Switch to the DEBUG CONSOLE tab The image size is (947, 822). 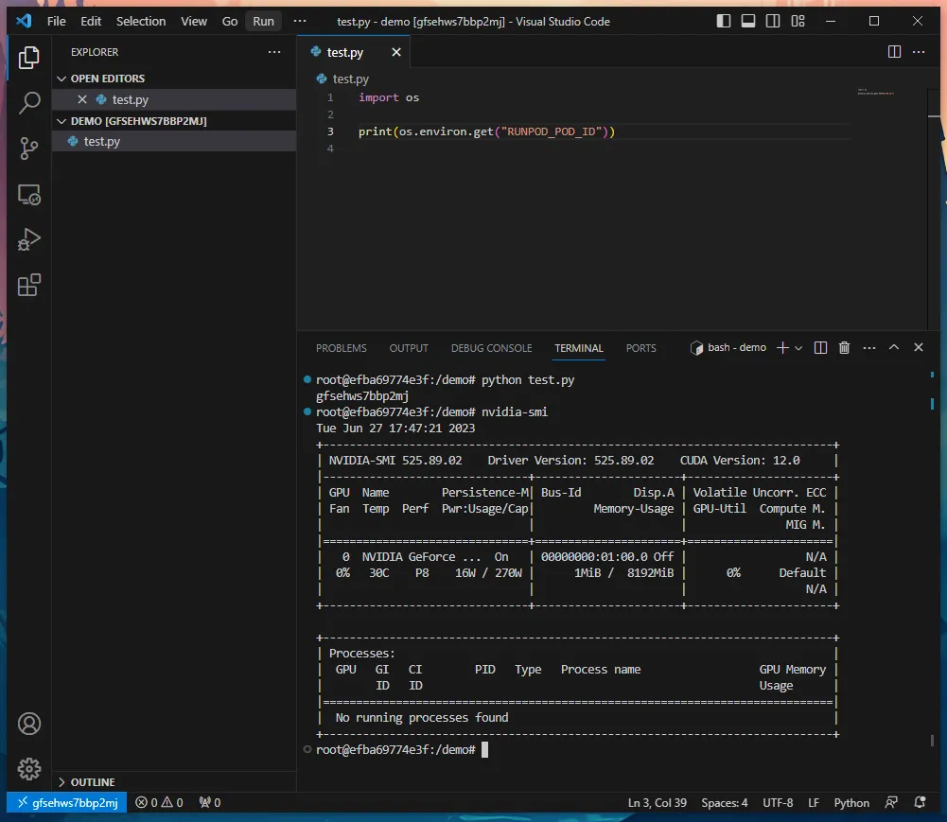coord(491,348)
